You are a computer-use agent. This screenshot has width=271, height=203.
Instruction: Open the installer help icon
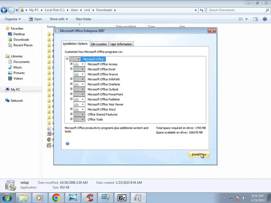coord(67,144)
